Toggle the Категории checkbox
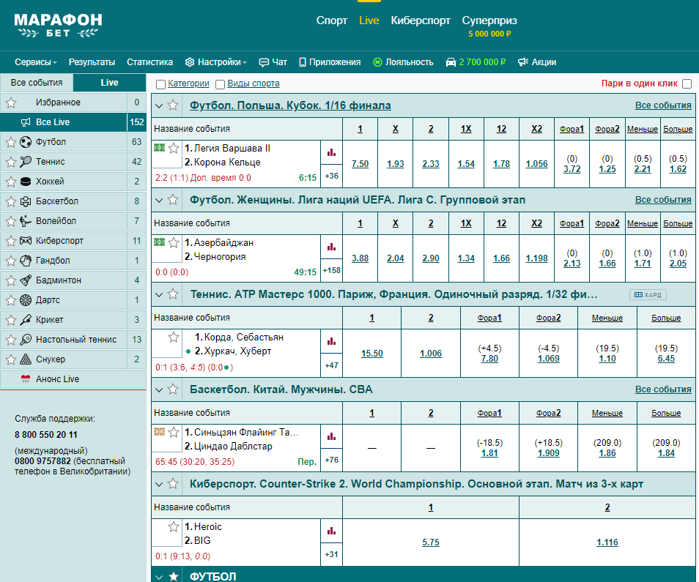 [x=161, y=84]
